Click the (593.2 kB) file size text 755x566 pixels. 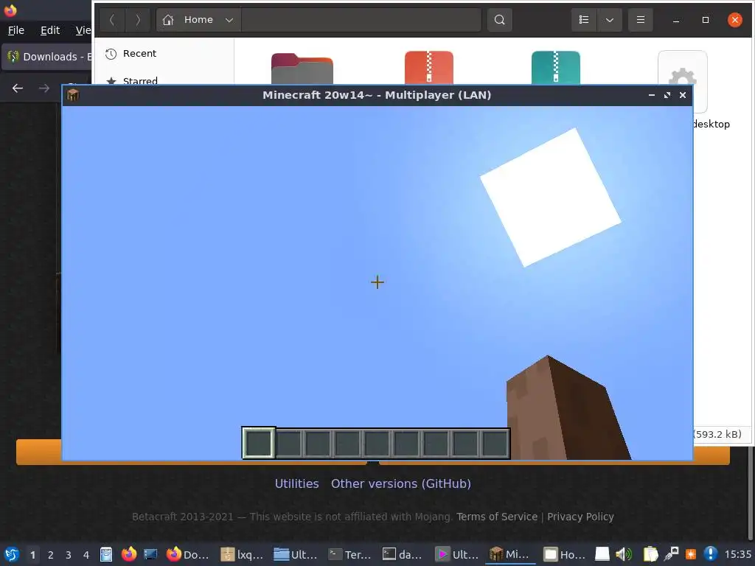(717, 434)
